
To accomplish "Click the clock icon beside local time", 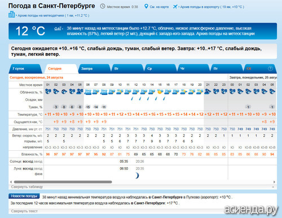I will (103, 6).
